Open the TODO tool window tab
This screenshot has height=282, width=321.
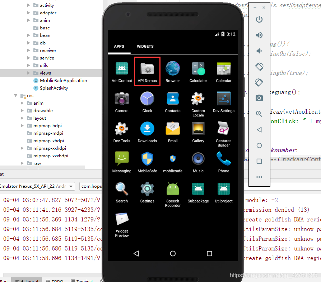pyautogui.click(x=55, y=280)
